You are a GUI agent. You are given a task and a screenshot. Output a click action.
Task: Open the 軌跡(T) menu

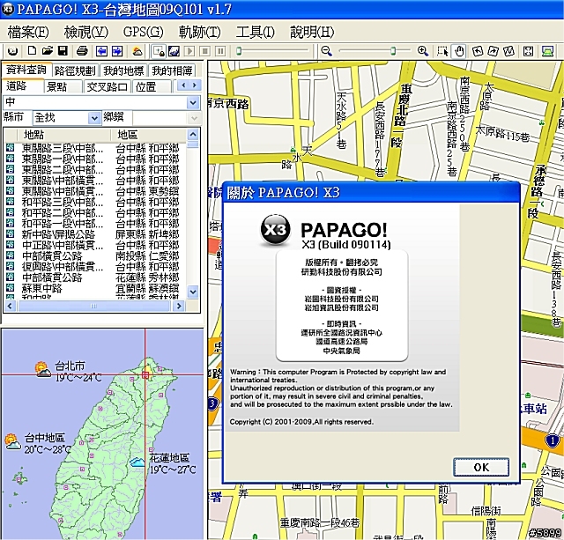click(x=200, y=32)
